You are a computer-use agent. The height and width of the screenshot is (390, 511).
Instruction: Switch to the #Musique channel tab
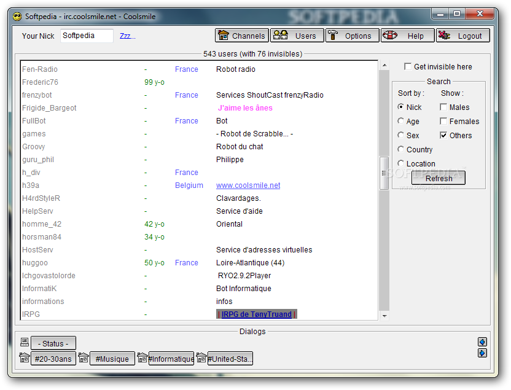coord(112,359)
